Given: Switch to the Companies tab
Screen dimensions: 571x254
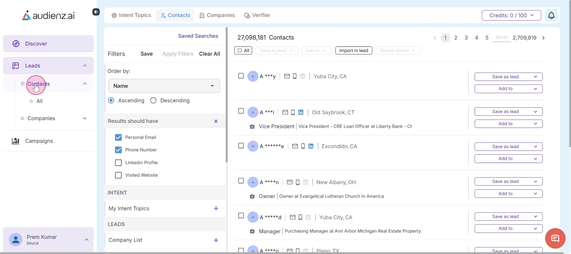Looking at the screenshot, I should (217, 15).
